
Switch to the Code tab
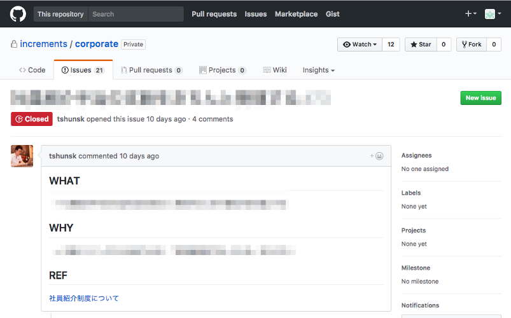point(32,70)
